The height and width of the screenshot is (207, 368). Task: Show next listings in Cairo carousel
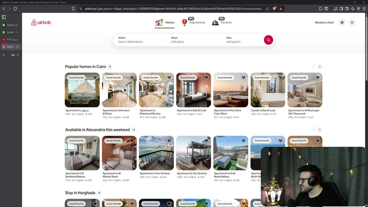(x=320, y=66)
